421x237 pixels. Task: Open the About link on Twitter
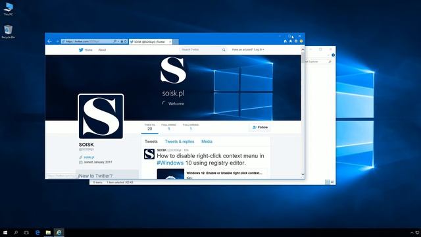pyautogui.click(x=102, y=50)
